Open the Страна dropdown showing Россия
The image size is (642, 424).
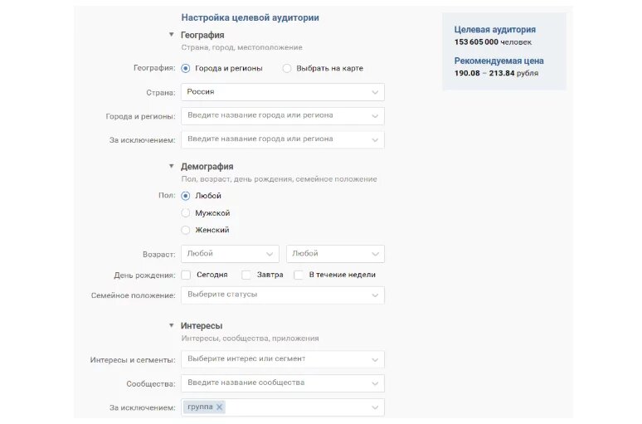(x=283, y=92)
